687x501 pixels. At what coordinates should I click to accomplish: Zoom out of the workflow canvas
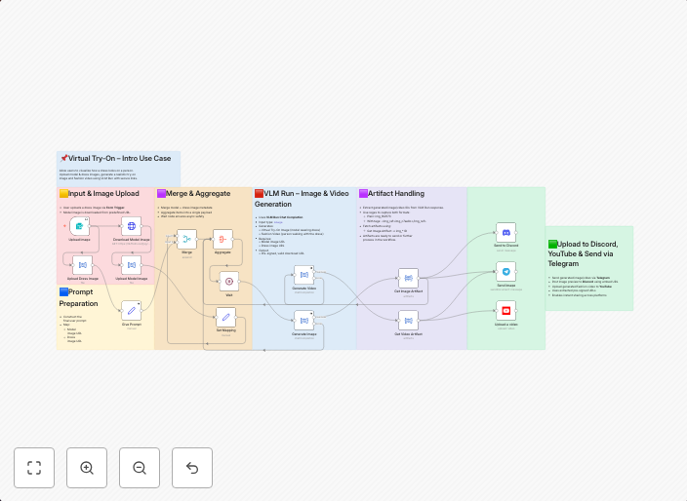140,468
